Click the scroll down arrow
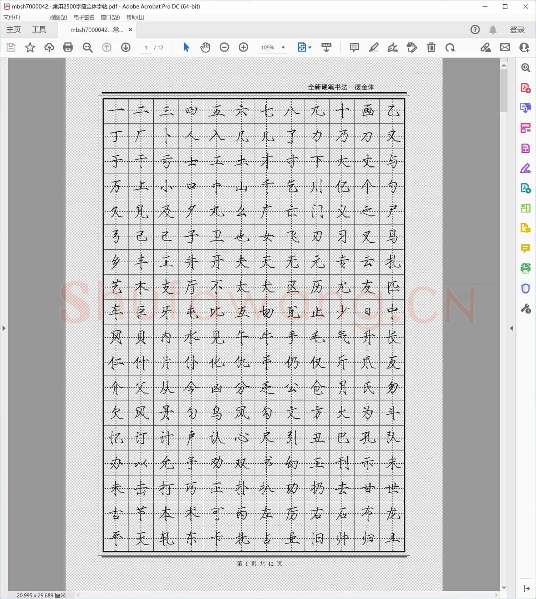The width and height of the screenshot is (536, 599). point(504,587)
